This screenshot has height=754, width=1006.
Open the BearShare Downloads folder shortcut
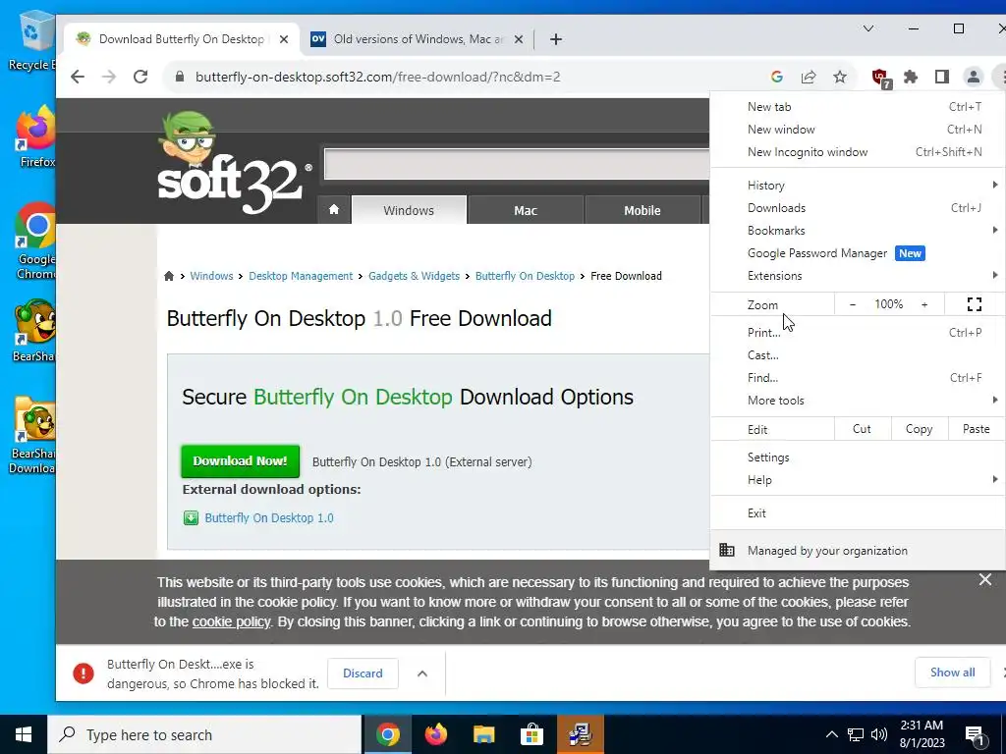pos(33,436)
